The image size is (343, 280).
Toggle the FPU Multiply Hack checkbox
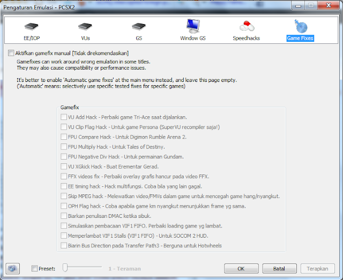pos(64,147)
